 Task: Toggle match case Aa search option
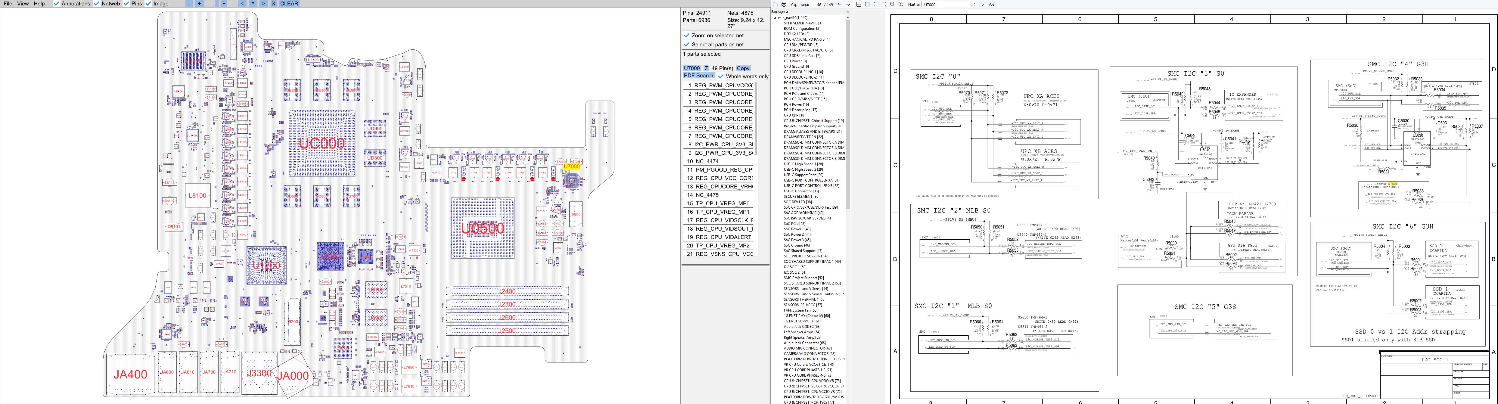click(x=992, y=4)
